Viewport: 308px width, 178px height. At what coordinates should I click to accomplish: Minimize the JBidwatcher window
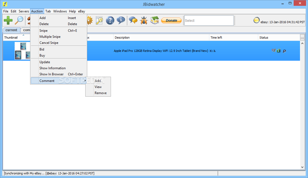pyautogui.click(x=283, y=4)
